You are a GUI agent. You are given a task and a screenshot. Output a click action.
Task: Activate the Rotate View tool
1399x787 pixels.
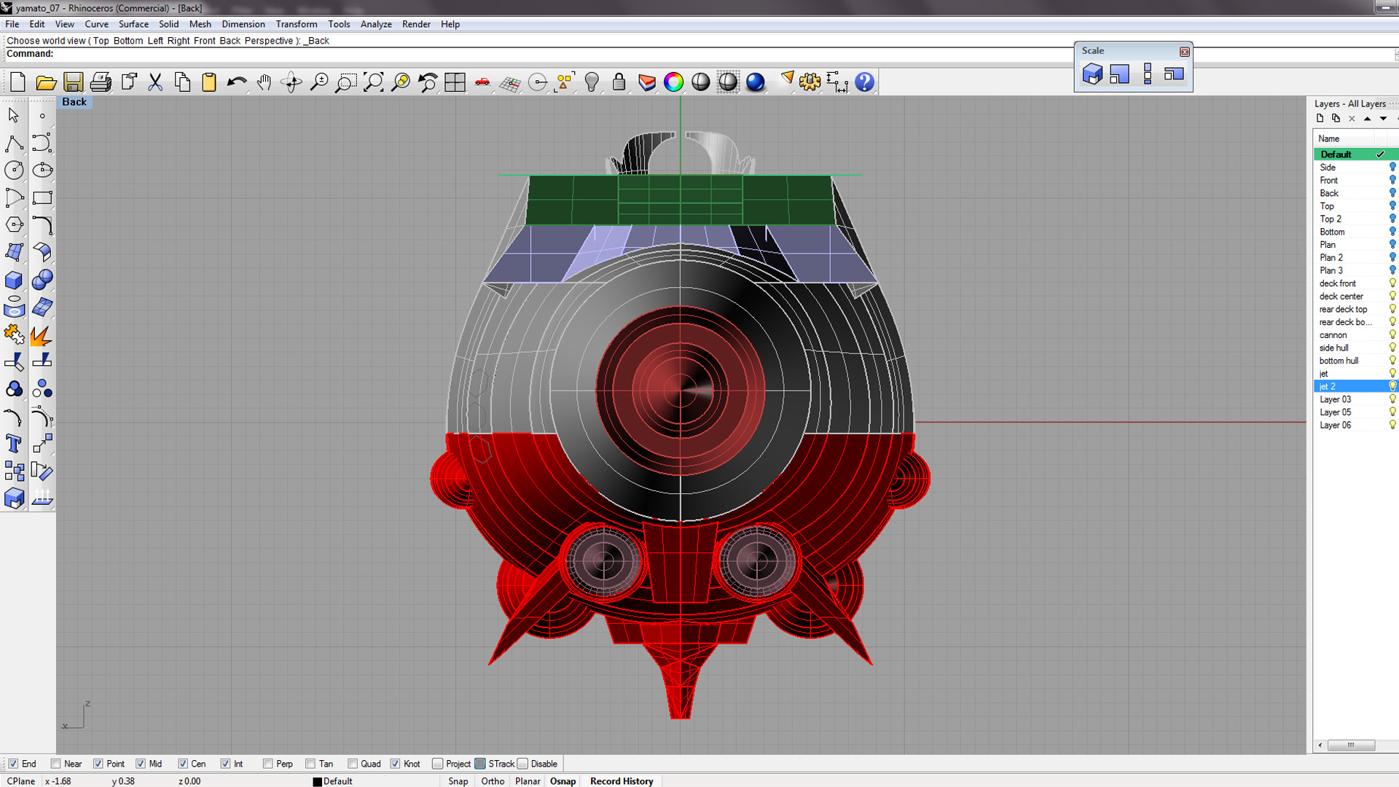[291, 82]
